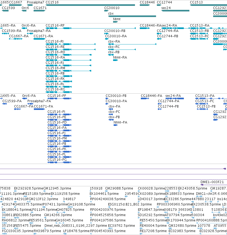
Task: Open transcript Ntmt-RA
Action: (120, 57)
